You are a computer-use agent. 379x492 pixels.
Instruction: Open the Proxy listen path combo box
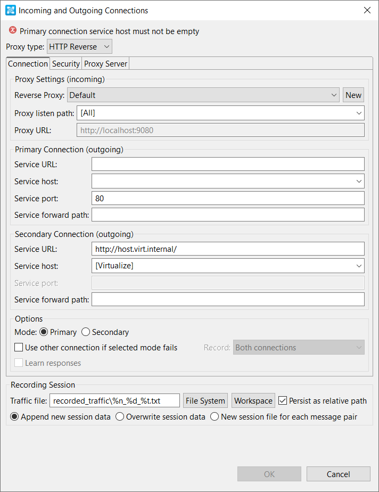pos(220,113)
